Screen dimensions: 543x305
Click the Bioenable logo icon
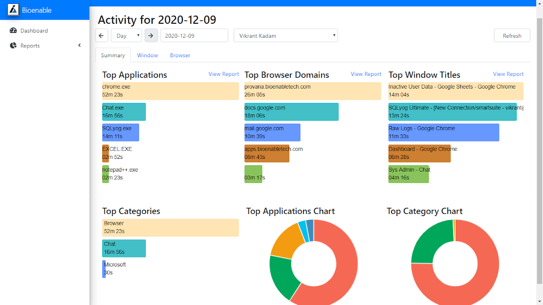pos(13,10)
